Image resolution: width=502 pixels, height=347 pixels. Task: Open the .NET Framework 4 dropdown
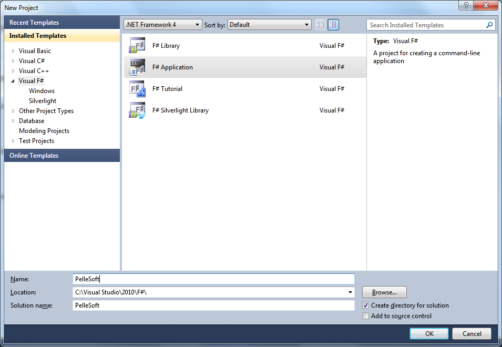point(162,25)
